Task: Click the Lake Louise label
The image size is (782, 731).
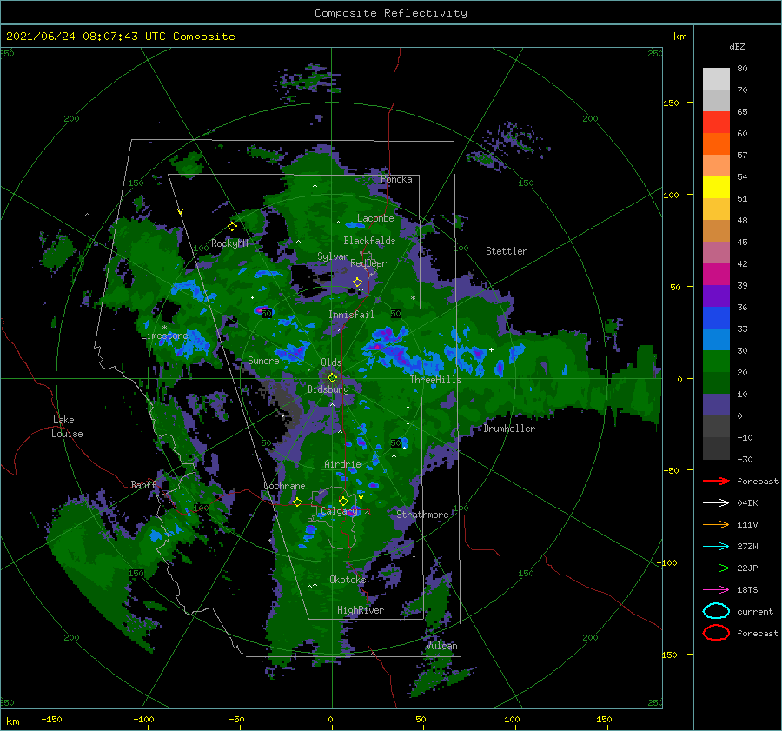Action: [x=67, y=427]
